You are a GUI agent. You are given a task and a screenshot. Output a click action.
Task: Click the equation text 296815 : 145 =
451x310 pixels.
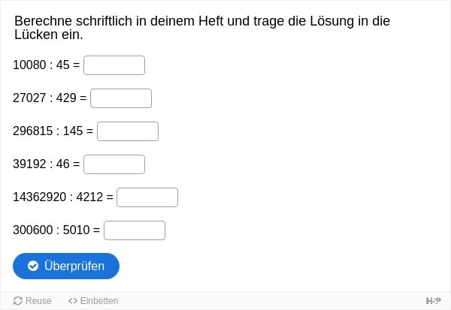pyautogui.click(x=53, y=131)
